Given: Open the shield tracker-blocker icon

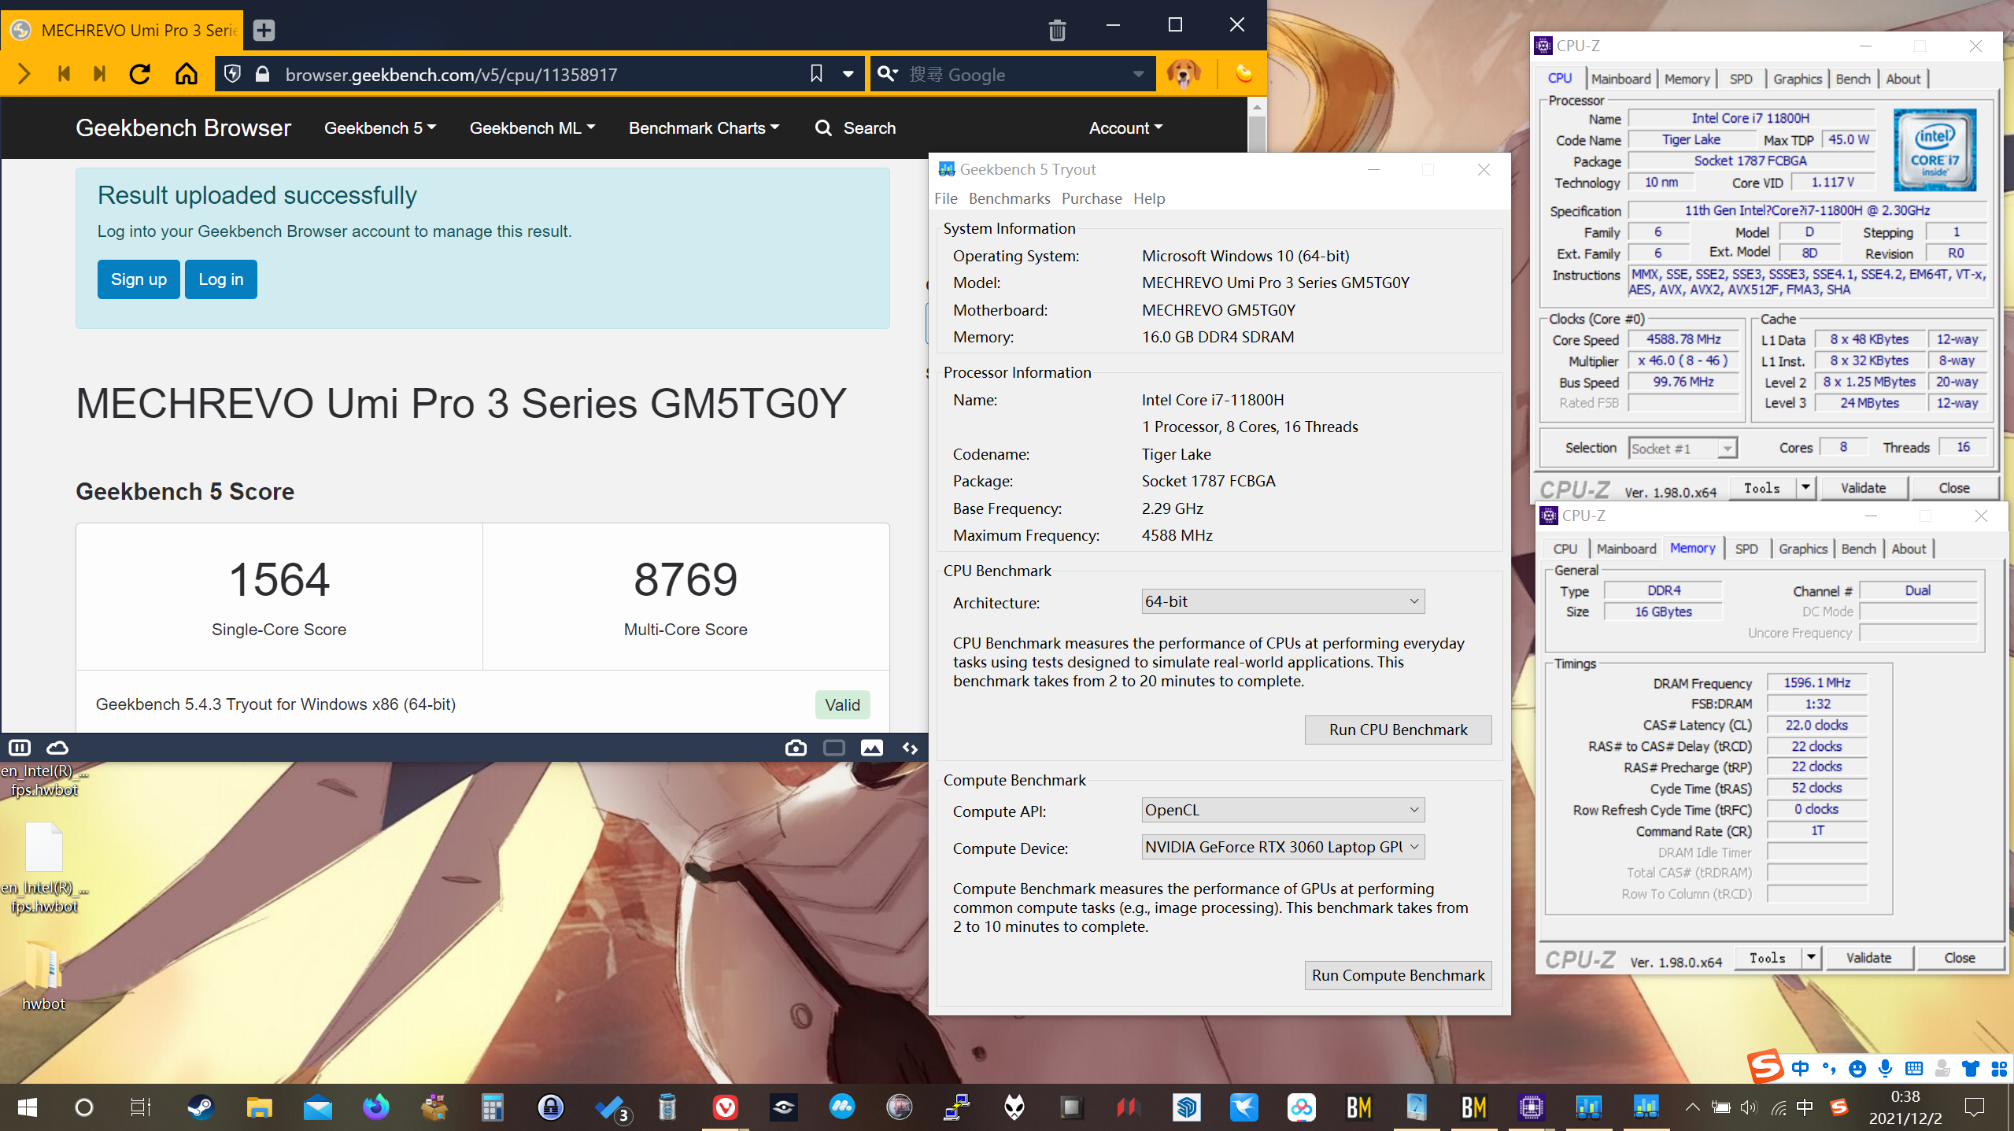Looking at the screenshot, I should tap(232, 74).
